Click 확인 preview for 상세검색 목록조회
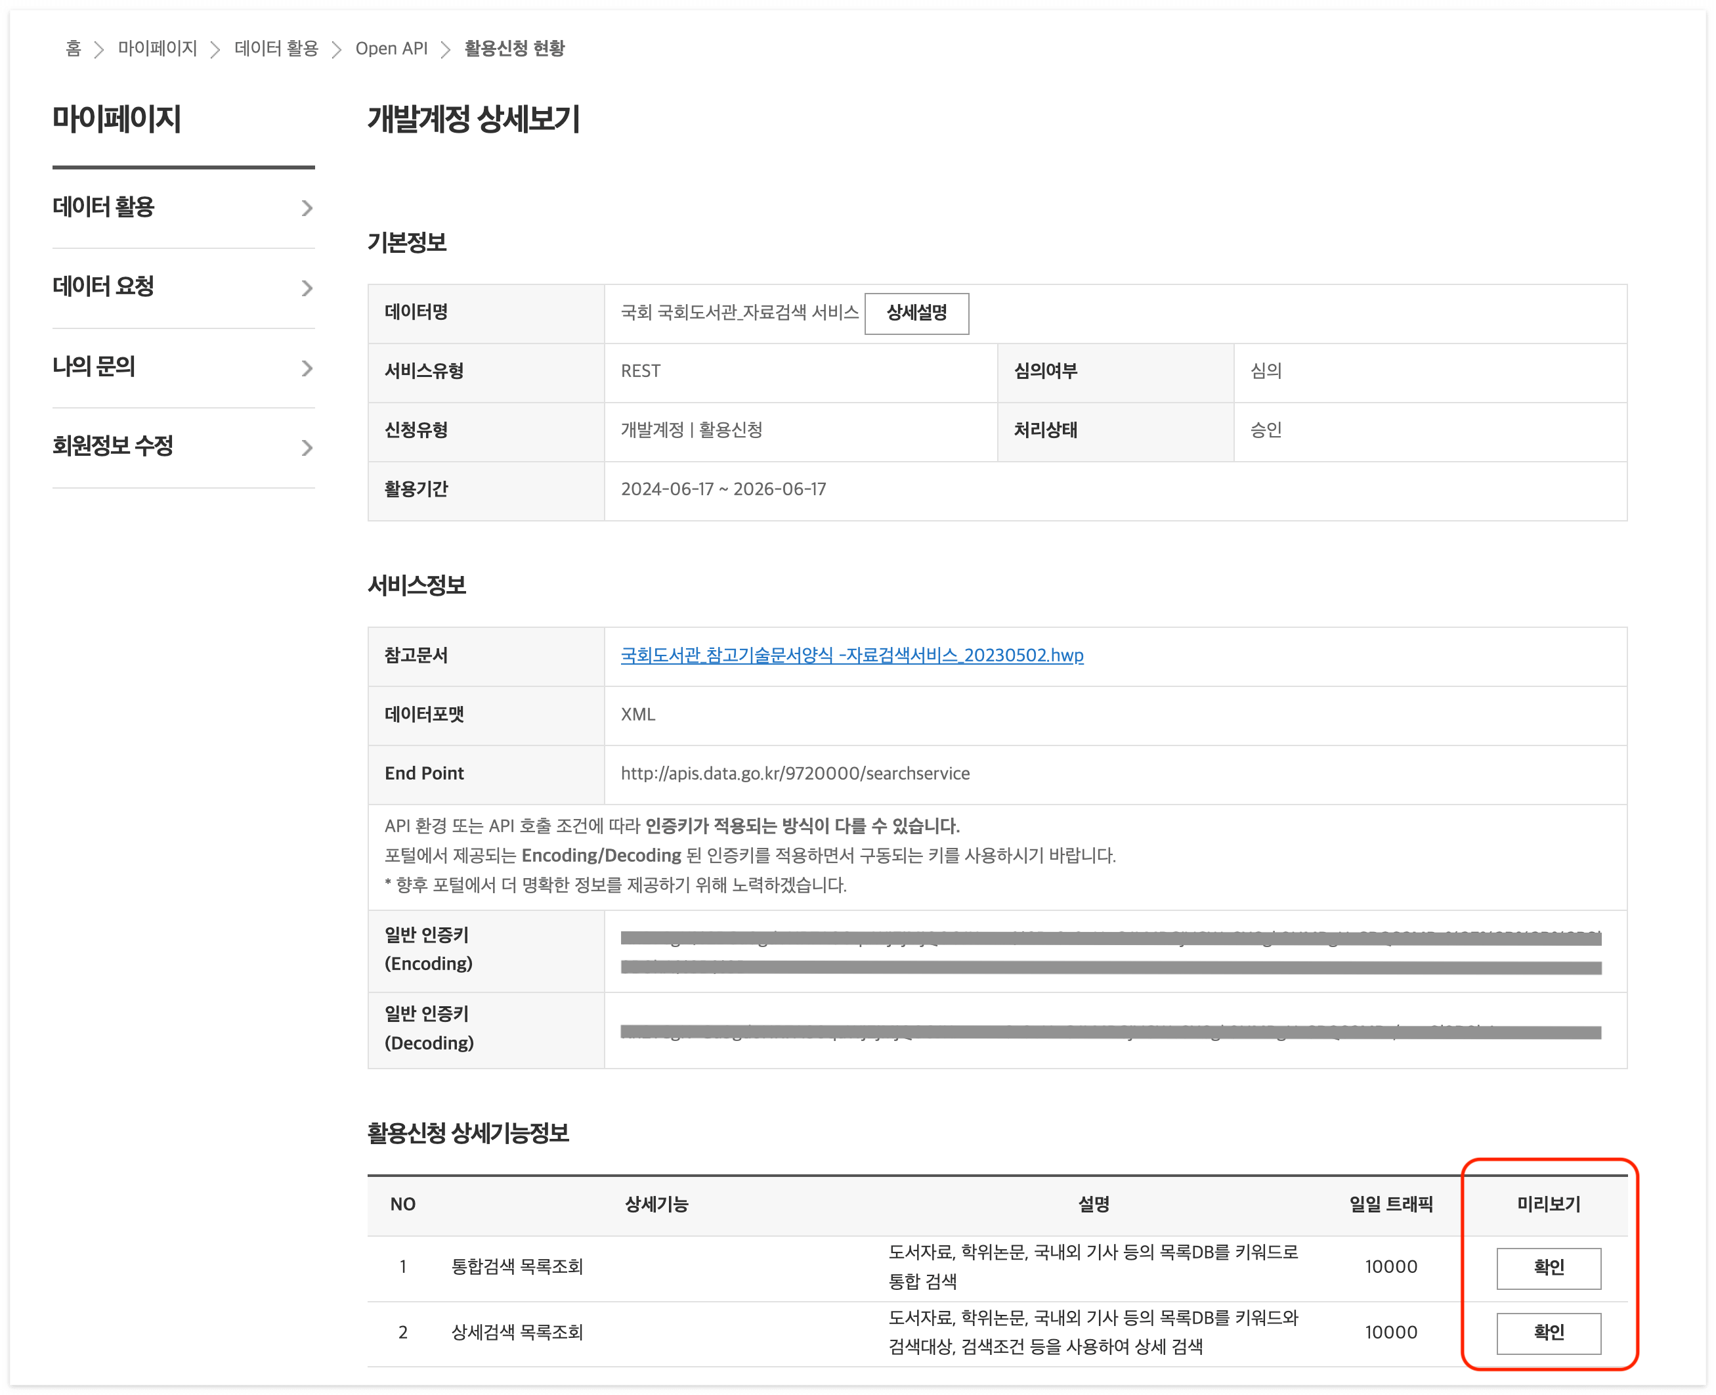1716x1395 pixels. pyautogui.click(x=1548, y=1333)
